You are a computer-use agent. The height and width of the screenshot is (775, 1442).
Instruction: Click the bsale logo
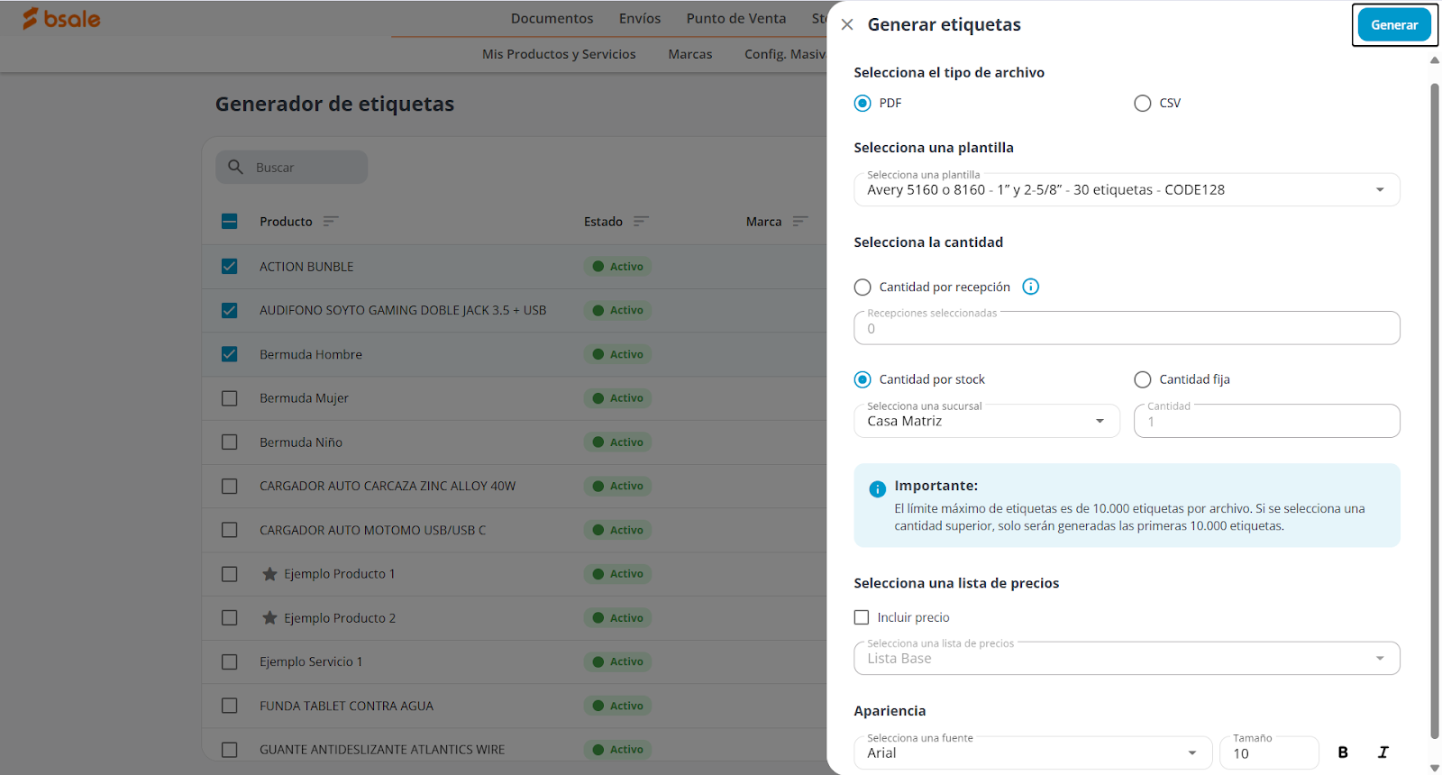point(61,18)
